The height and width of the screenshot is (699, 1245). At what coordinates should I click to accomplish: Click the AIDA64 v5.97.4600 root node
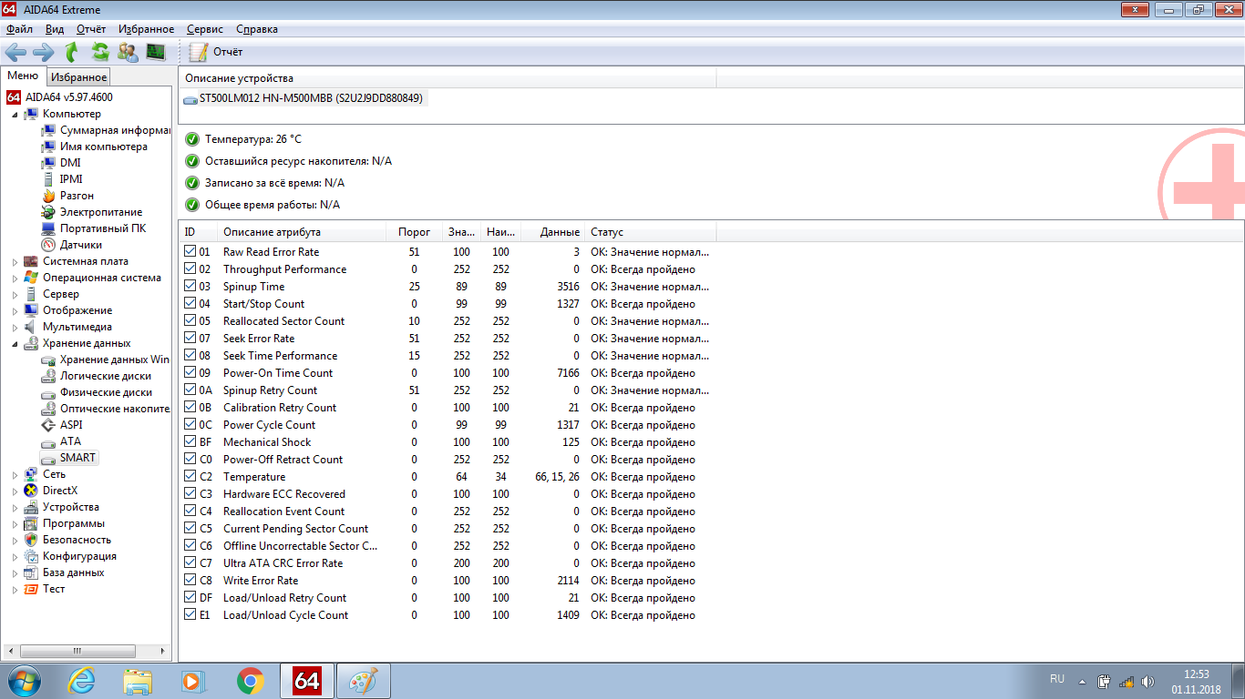pos(69,97)
